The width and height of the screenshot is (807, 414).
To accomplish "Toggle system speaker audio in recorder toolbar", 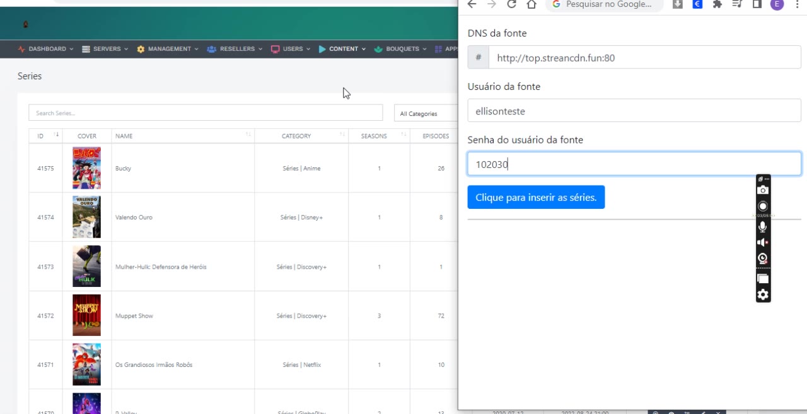I will coord(763,242).
